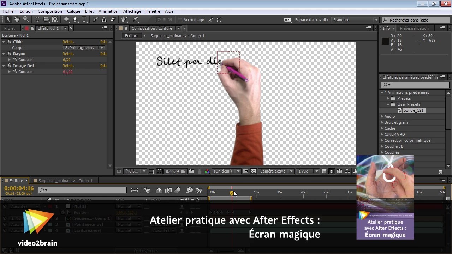Select the Eraser tool
The width and height of the screenshot is (452, 254).
113,19
